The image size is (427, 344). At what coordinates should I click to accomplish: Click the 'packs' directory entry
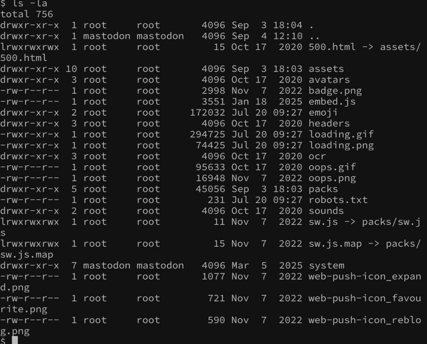(323, 189)
